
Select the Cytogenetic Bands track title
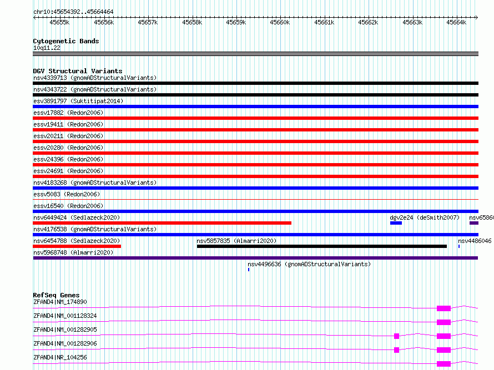pos(66,41)
